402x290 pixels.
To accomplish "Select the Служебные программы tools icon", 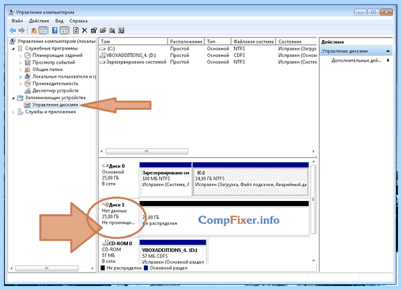I will 20,48.
